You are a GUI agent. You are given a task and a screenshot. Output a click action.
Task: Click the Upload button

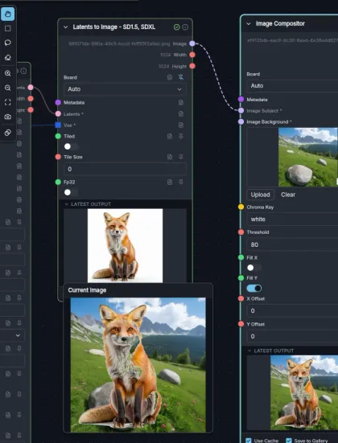pyautogui.click(x=260, y=195)
